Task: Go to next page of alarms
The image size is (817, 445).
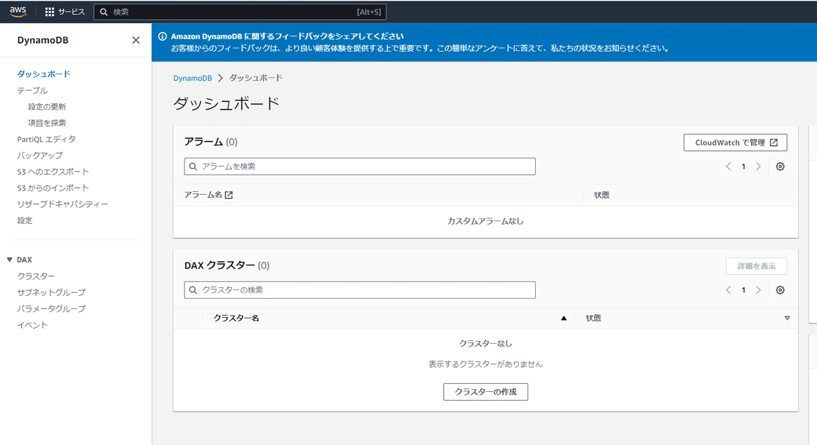Action: tap(758, 167)
